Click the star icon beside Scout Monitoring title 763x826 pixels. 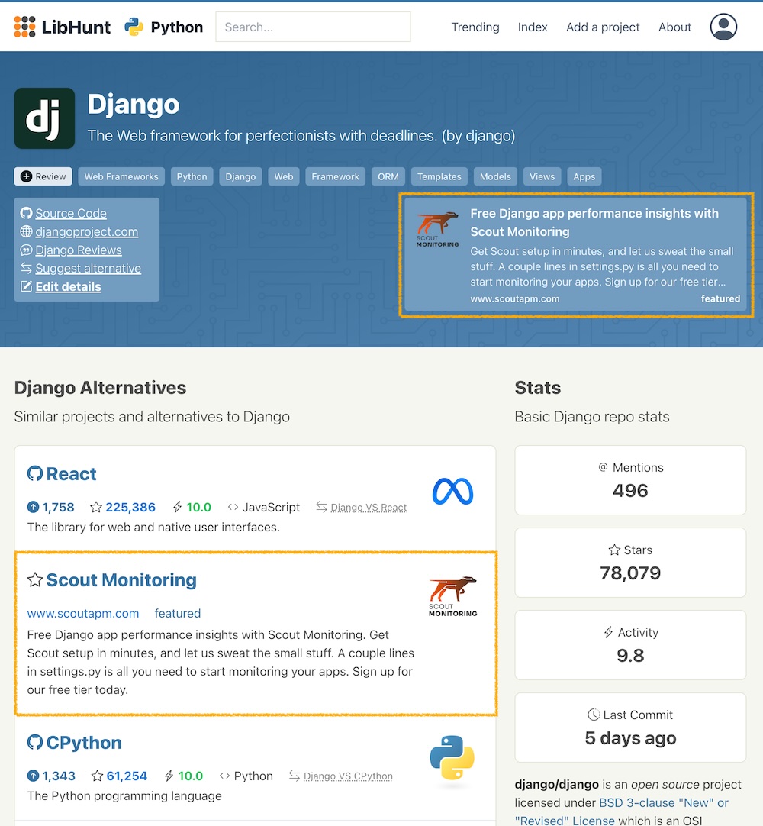[x=34, y=580]
